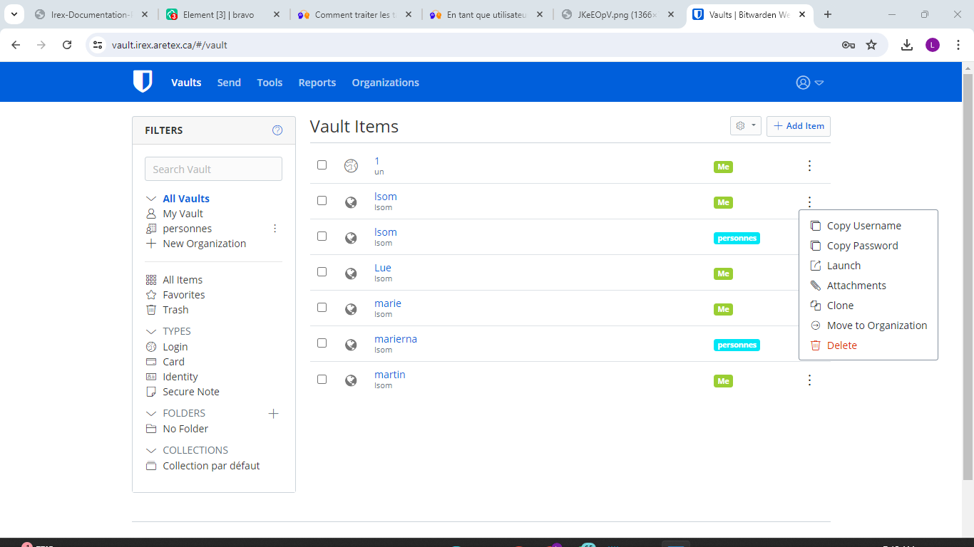Create a New Organization from filters

[204, 244]
